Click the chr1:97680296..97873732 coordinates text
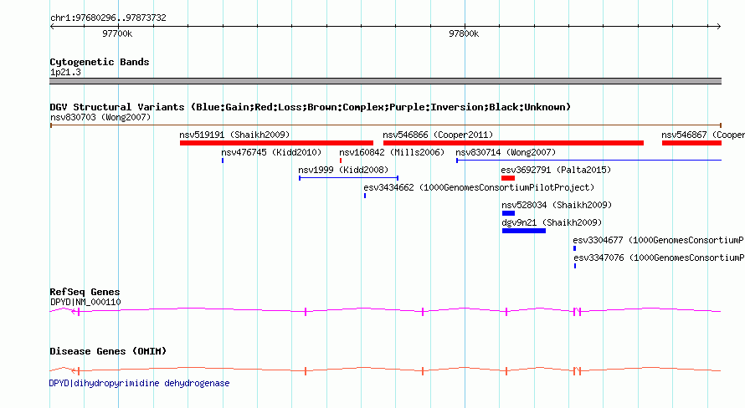745x408 pixels. (x=108, y=18)
